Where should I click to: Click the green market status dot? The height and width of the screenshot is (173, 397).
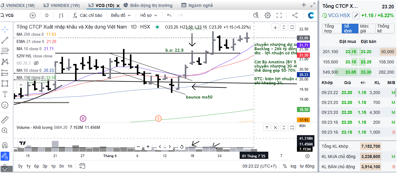click(x=157, y=27)
